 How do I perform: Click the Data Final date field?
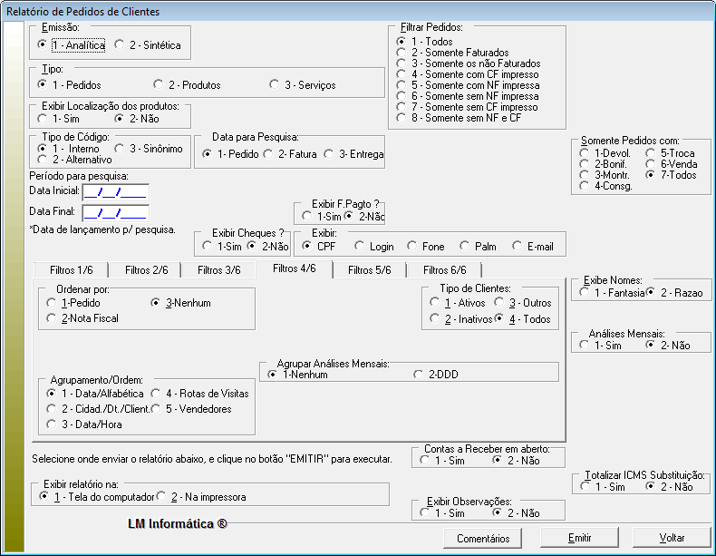pyautogui.click(x=114, y=213)
